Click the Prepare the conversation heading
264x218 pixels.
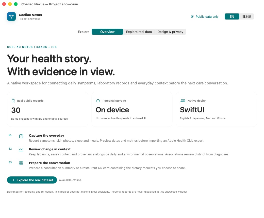[49, 163]
